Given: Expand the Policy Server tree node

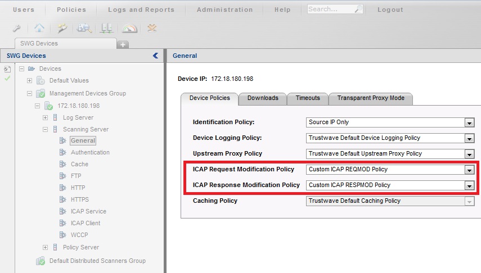Looking at the screenshot, I should click(46, 247).
